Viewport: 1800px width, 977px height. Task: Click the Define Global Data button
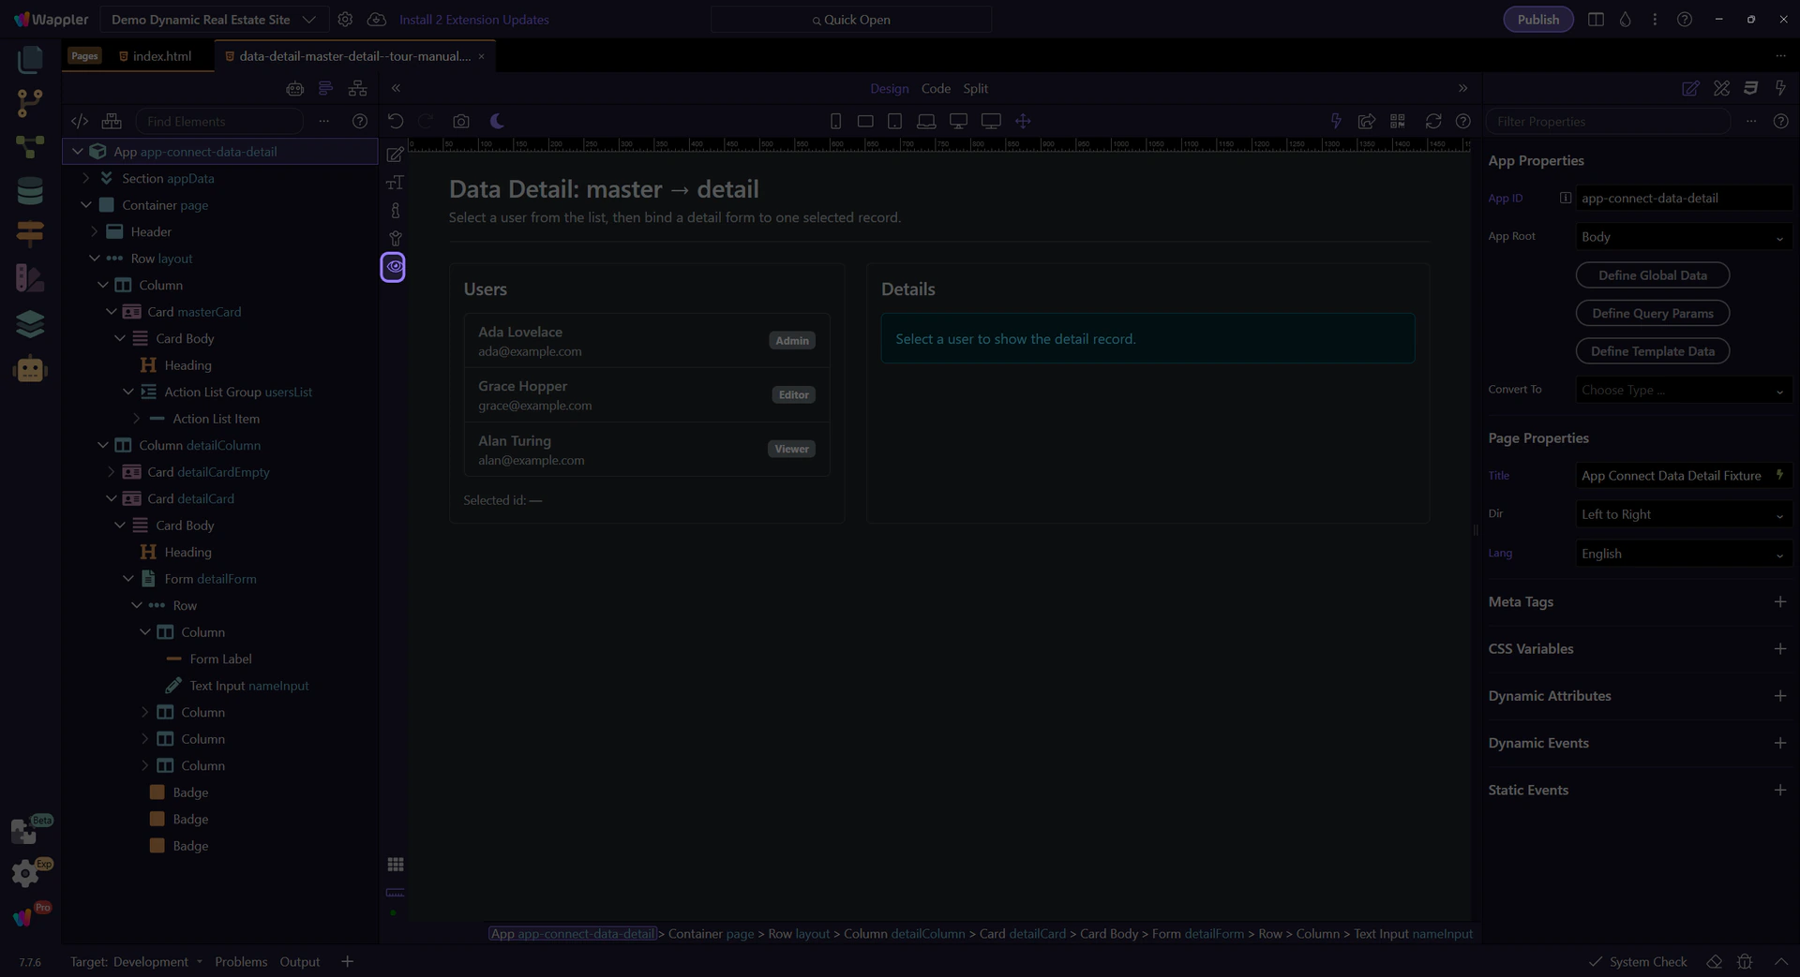click(1652, 275)
